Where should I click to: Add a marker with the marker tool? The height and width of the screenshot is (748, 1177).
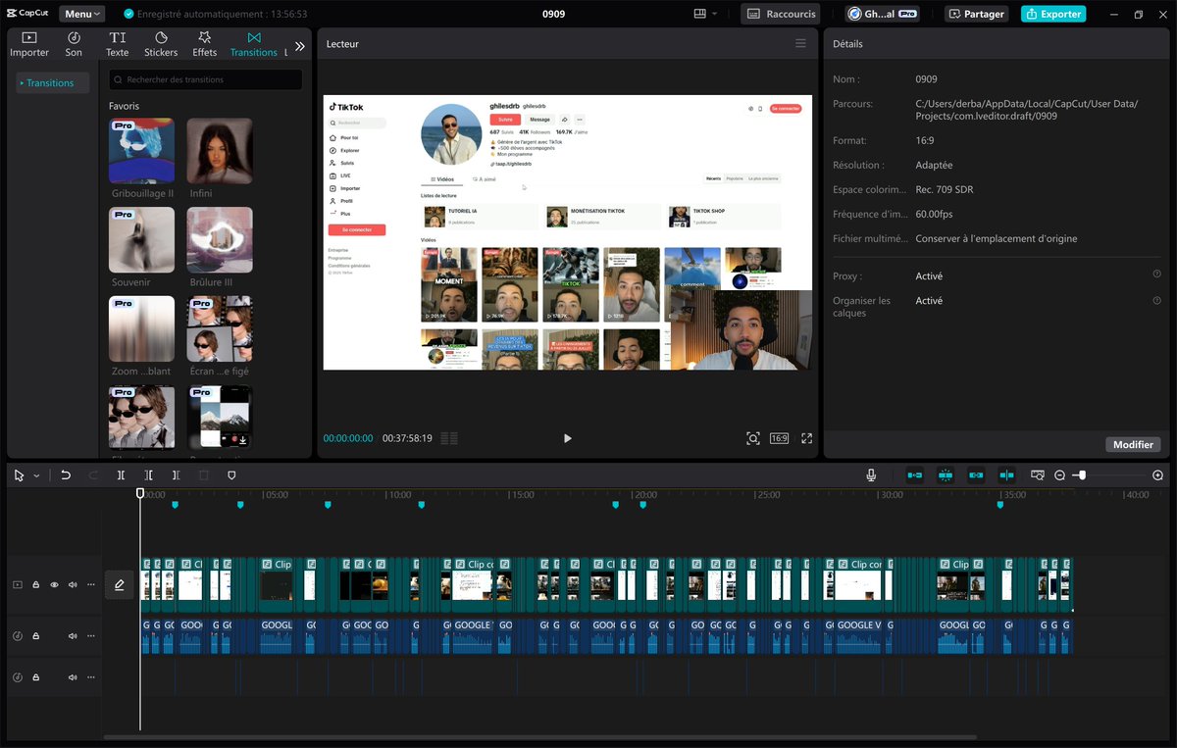pyautogui.click(x=231, y=474)
